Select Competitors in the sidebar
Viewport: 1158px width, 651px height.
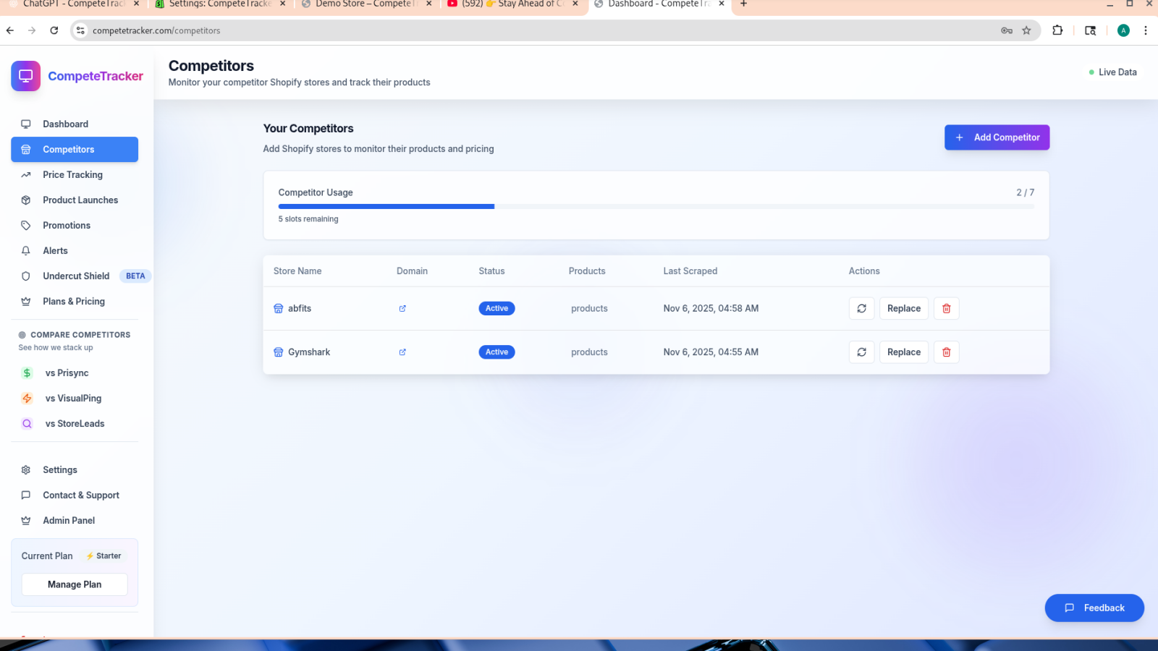coord(75,149)
